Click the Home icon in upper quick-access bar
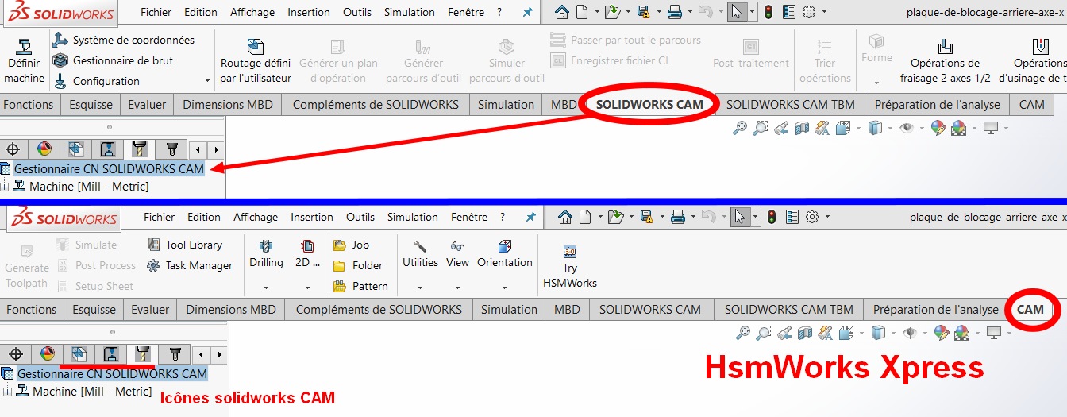This screenshot has height=417, width=1067. 562,12
